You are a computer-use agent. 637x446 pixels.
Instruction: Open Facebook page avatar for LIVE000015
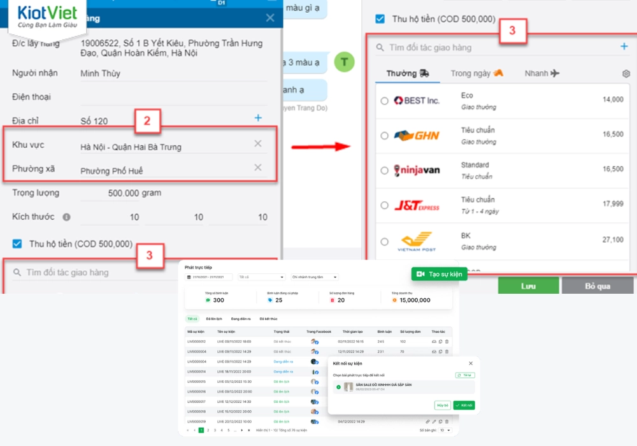pos(315,382)
